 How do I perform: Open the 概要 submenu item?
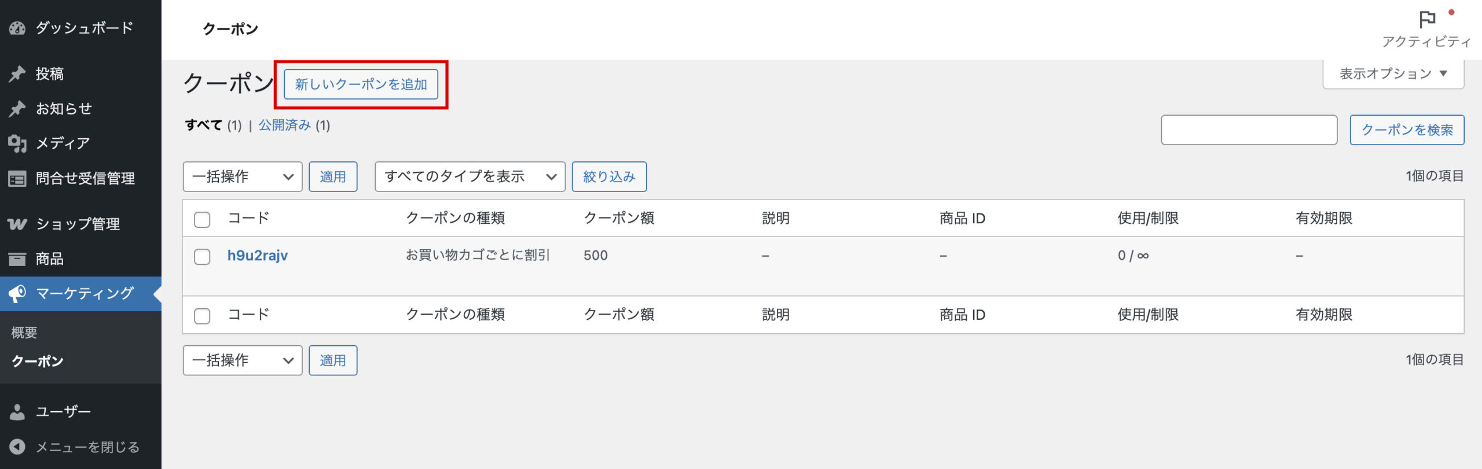point(24,333)
